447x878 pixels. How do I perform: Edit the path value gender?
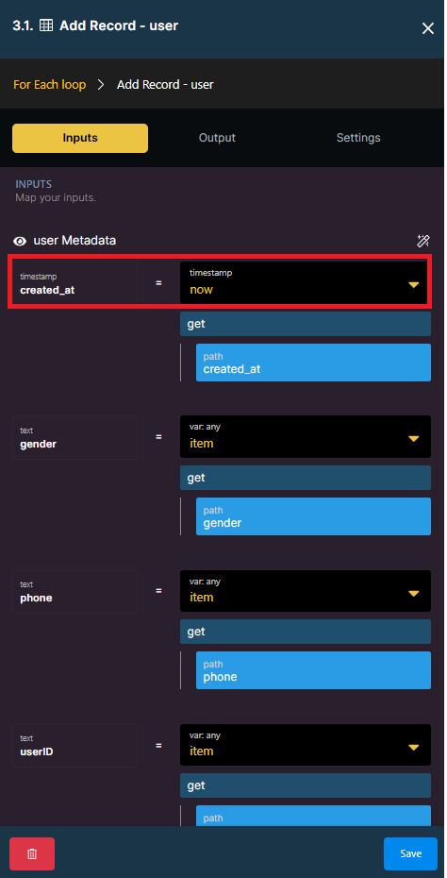pyautogui.click(x=313, y=516)
